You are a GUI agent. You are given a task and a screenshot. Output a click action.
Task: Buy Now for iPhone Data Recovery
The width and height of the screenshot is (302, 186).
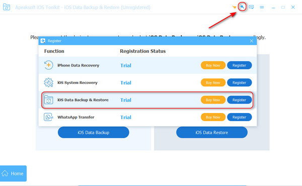(213, 65)
